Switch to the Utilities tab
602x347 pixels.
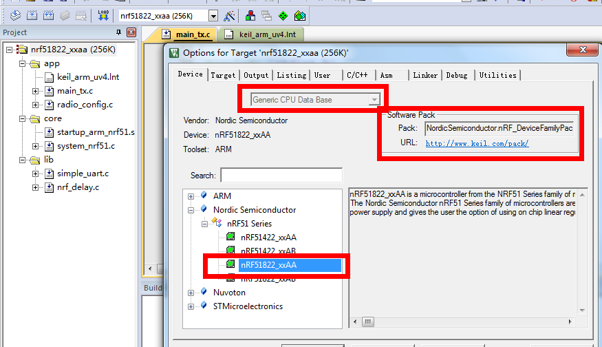(497, 75)
